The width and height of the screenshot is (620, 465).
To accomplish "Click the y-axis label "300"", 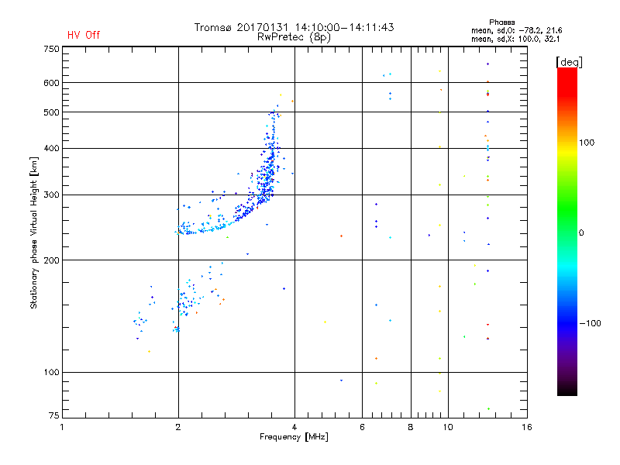I will pos(51,195).
